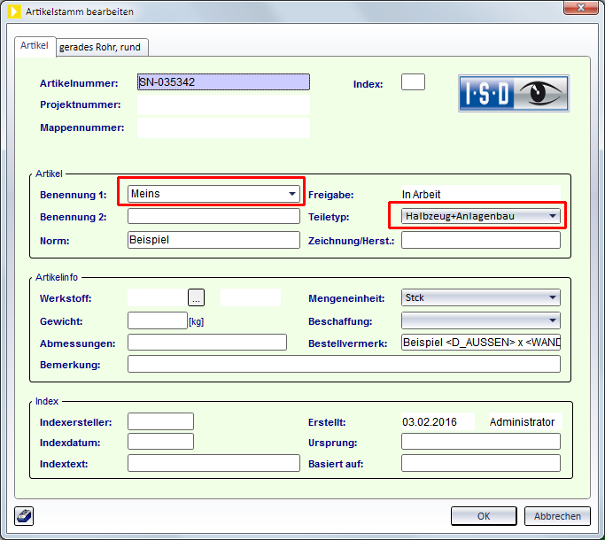Image resolution: width=605 pixels, height=540 pixels.
Task: Open the Teiletyp Halbzeug+Anlagenbau dropdown
Action: (x=480, y=216)
